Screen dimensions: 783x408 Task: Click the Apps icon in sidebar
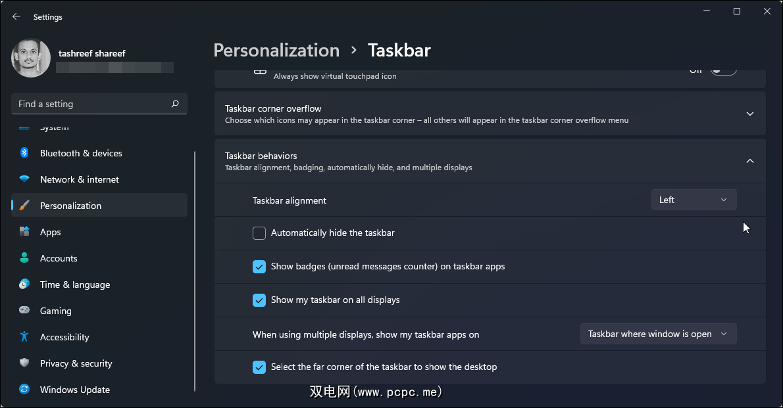(24, 232)
